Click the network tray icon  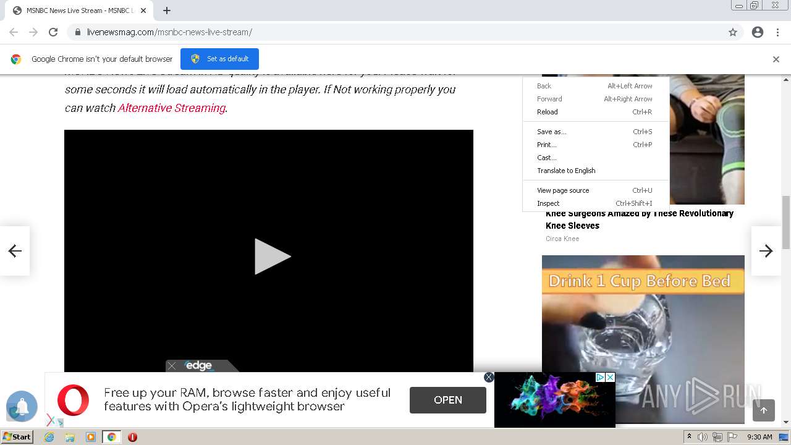pyautogui.click(x=717, y=437)
